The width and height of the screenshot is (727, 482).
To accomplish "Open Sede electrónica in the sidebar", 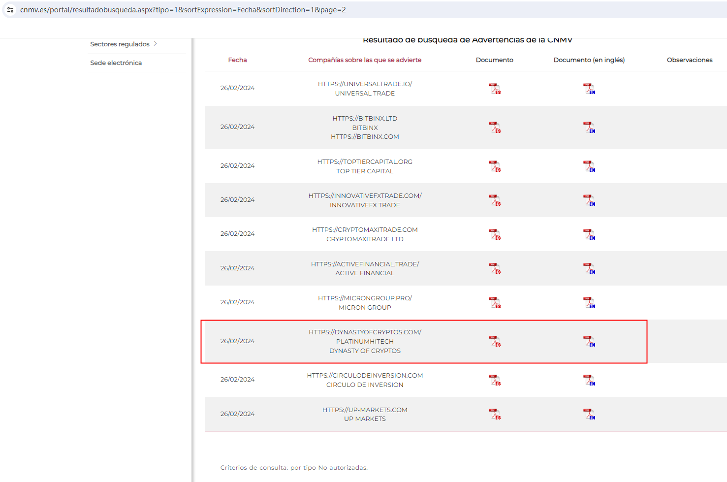I will pos(116,63).
